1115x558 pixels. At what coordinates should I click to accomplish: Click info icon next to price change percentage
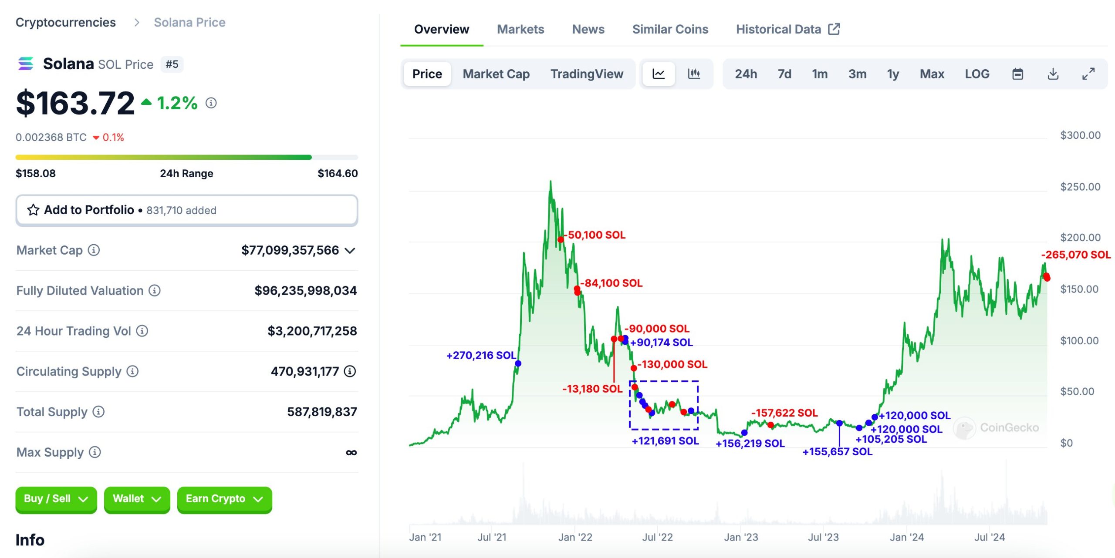[211, 103]
